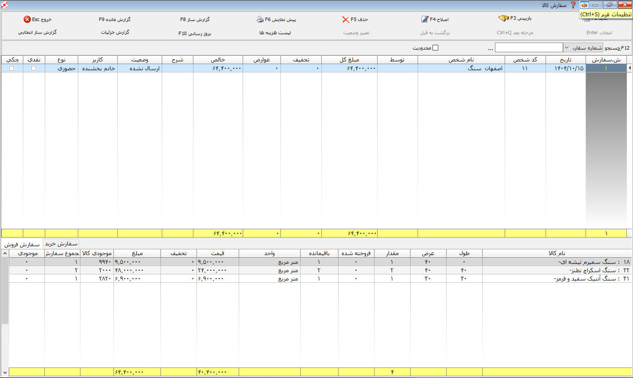Click the form settings gear icon
The height and width of the screenshot is (378, 633).
point(584,5)
